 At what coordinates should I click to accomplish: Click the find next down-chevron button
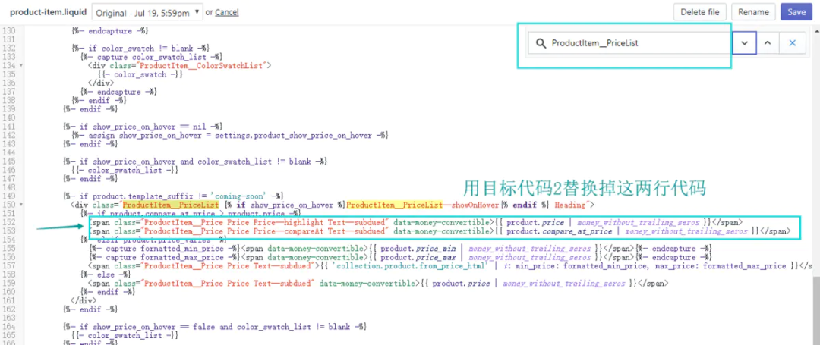745,43
